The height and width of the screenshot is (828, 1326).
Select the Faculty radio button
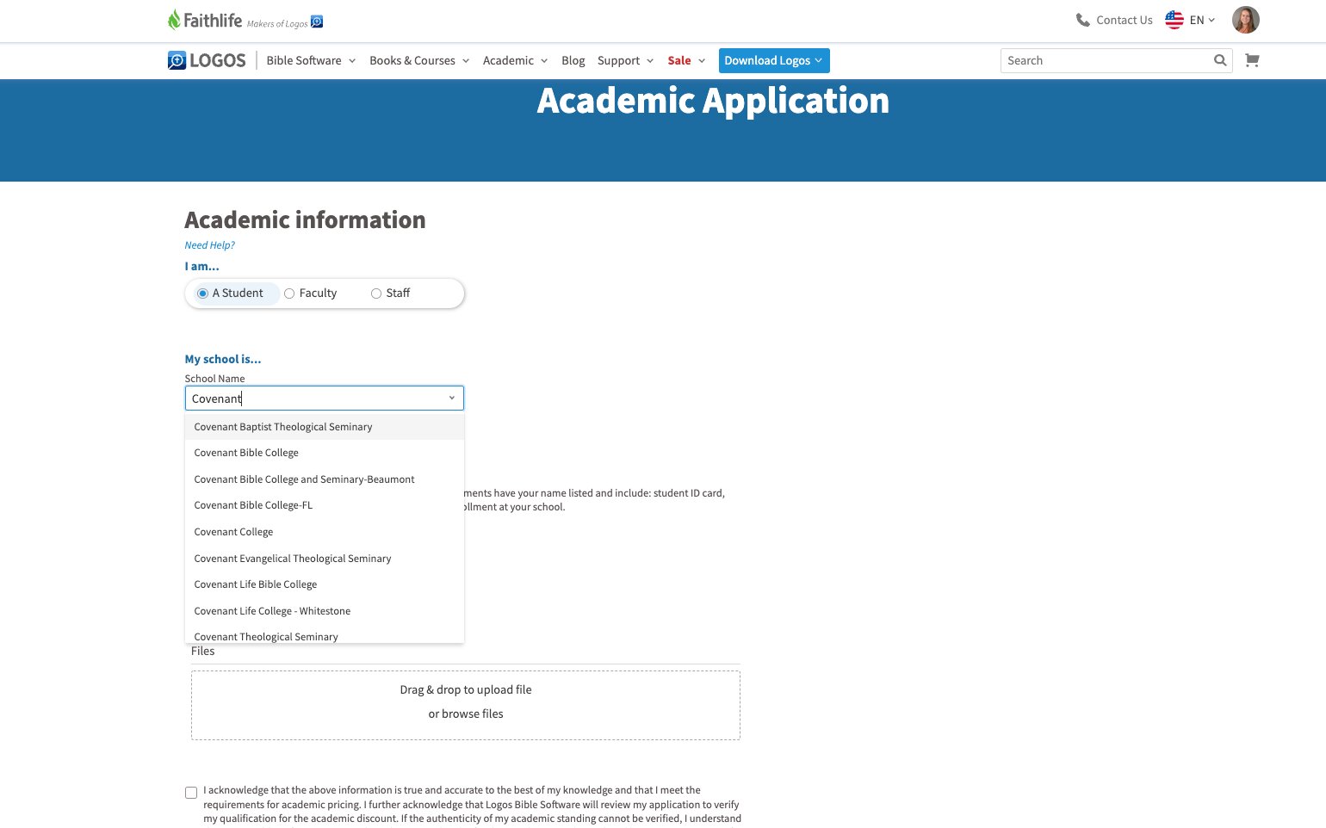pyautogui.click(x=289, y=294)
